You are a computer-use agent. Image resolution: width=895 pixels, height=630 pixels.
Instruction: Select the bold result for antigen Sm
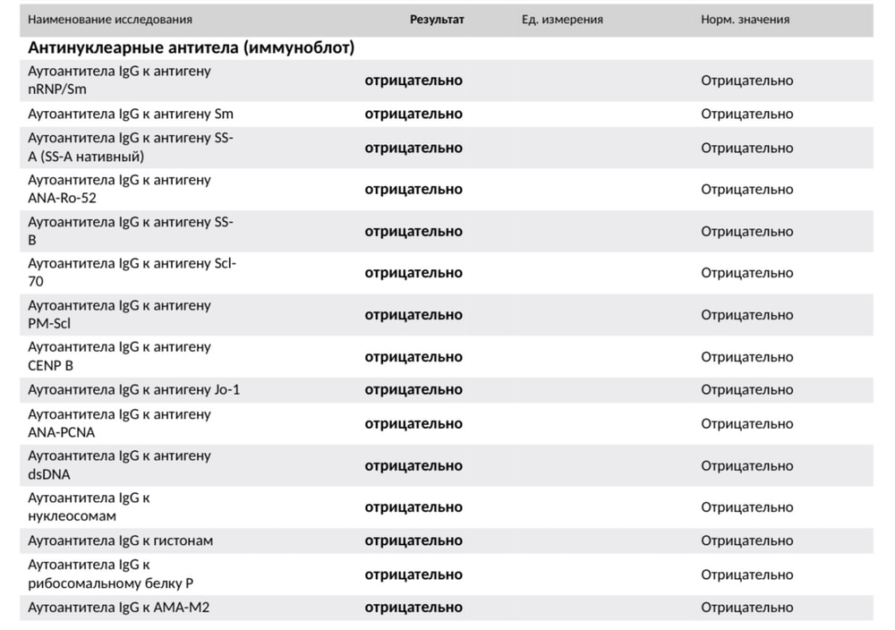[x=413, y=115]
